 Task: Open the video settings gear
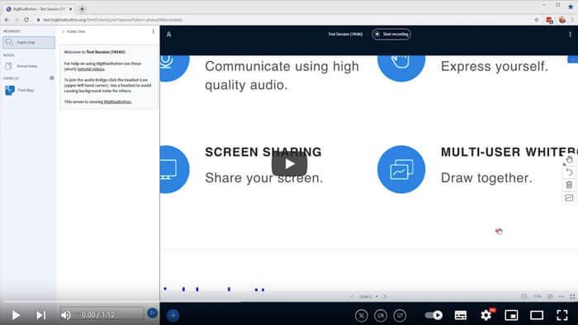(x=486, y=315)
